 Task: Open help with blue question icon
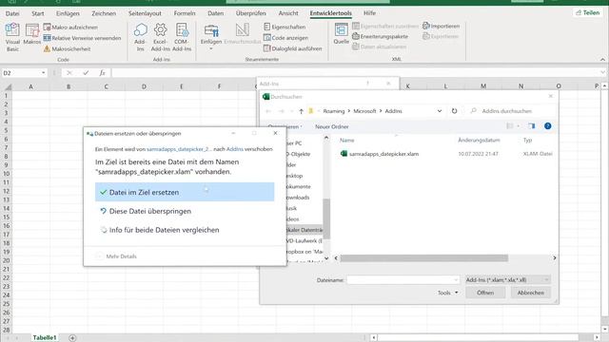[x=548, y=126]
